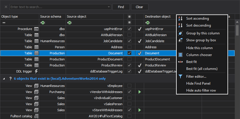
Task: Click the checkmark action icon for JobCandidate
Action: tap(139, 41)
